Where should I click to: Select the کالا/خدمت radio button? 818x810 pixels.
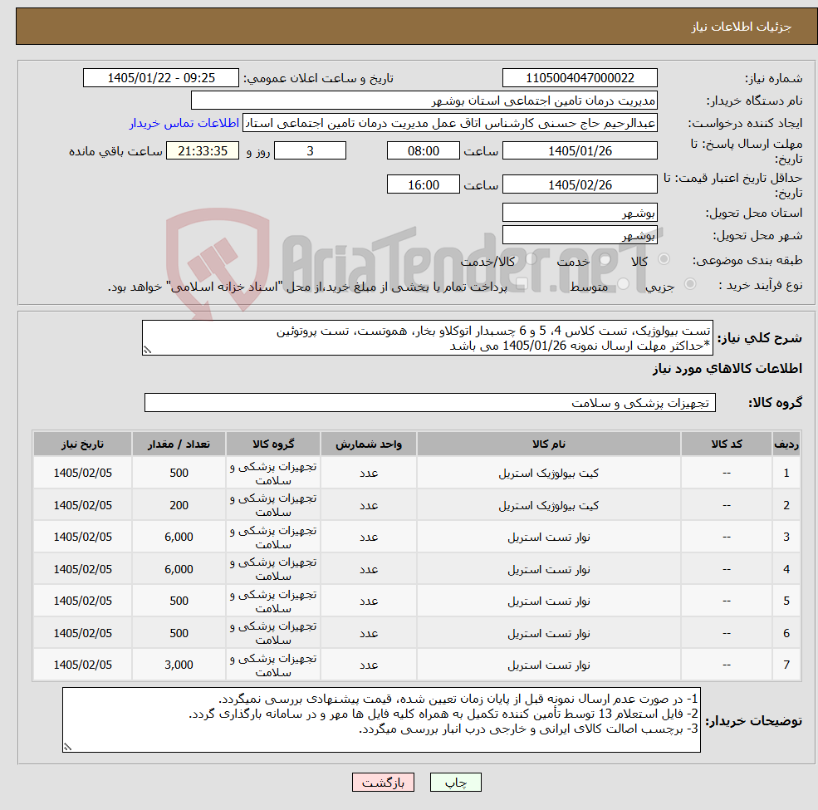click(531, 259)
